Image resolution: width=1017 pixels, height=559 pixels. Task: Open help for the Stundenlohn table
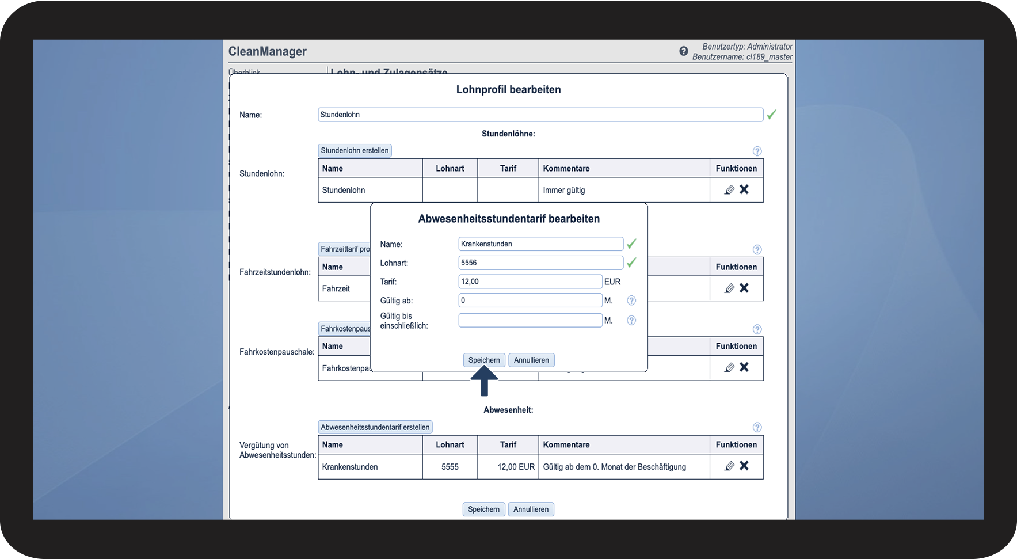757,151
